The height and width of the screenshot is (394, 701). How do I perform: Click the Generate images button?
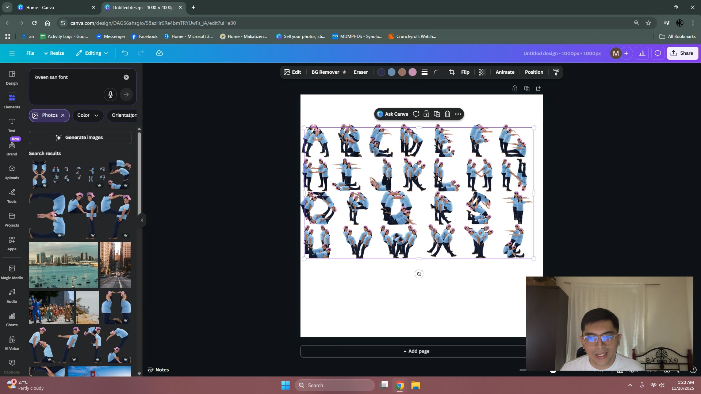pyautogui.click(x=80, y=138)
